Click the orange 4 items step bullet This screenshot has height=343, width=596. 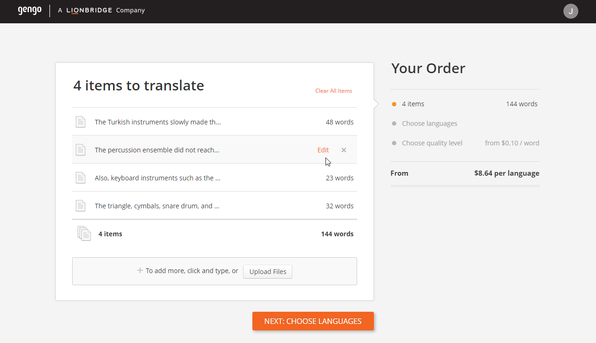393,103
